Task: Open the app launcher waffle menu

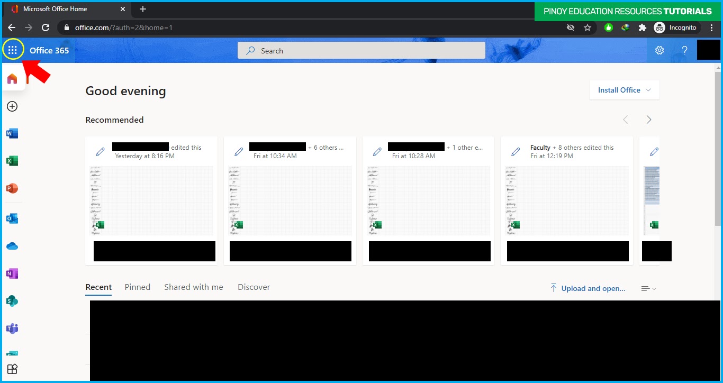Action: coord(13,50)
